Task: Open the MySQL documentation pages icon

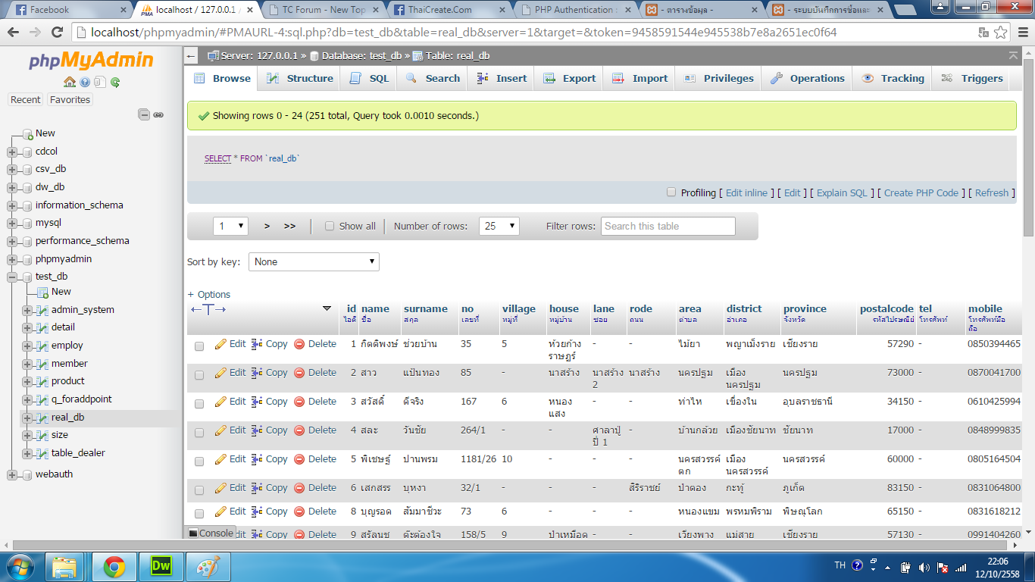Action: 100,82
